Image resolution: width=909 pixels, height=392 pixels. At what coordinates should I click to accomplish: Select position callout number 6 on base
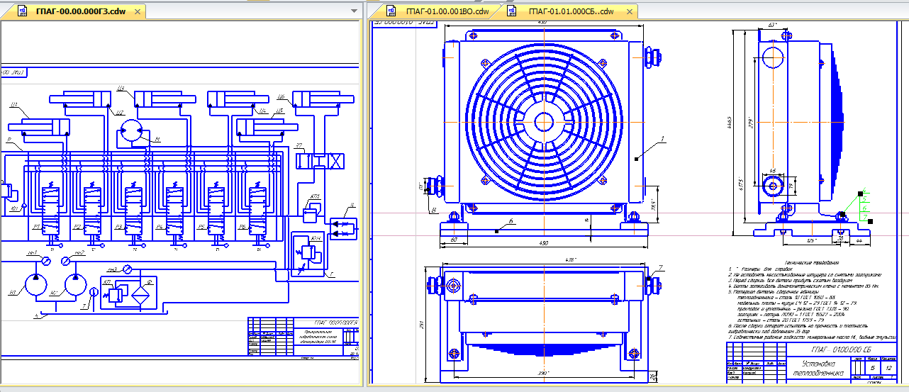511,221
